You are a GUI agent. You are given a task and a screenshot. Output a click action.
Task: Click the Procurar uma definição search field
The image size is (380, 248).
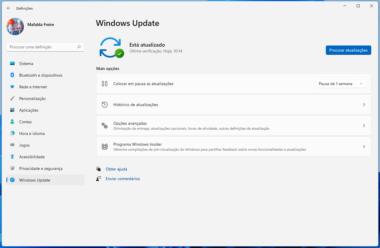(42, 47)
